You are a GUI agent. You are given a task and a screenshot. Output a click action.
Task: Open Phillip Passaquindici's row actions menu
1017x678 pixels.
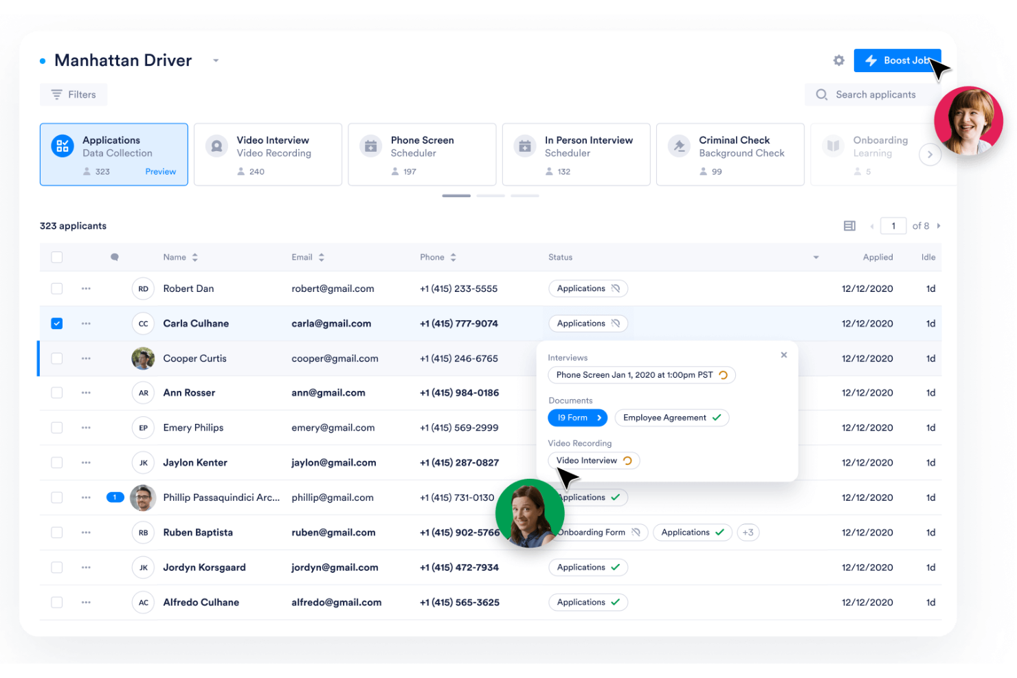[86, 497]
